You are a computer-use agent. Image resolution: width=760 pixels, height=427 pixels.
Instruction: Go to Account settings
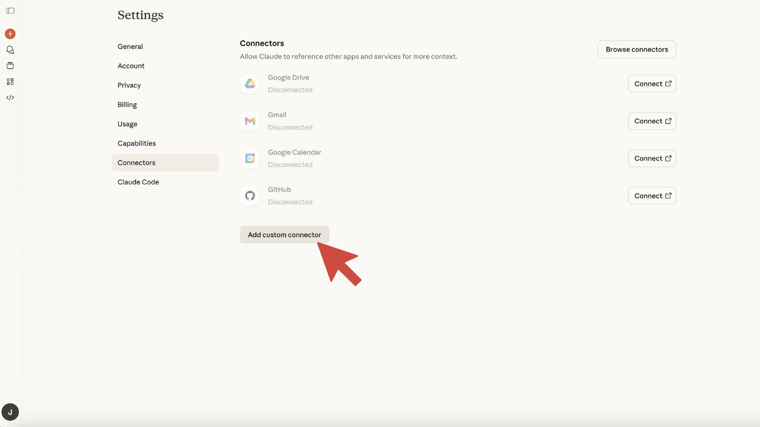point(131,66)
